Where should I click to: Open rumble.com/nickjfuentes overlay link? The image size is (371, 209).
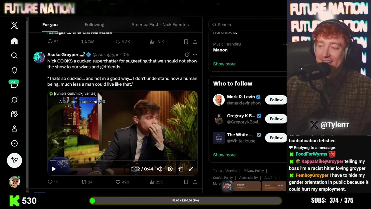tap(73, 93)
